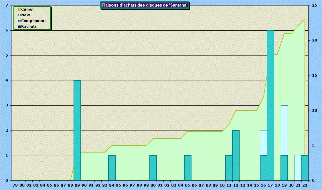
Task: Click the Rachats legend color swatch
Action: (19, 27)
